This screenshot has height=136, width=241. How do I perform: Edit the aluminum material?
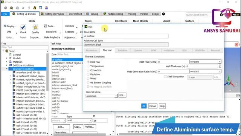pyautogui.click(x=122, y=95)
